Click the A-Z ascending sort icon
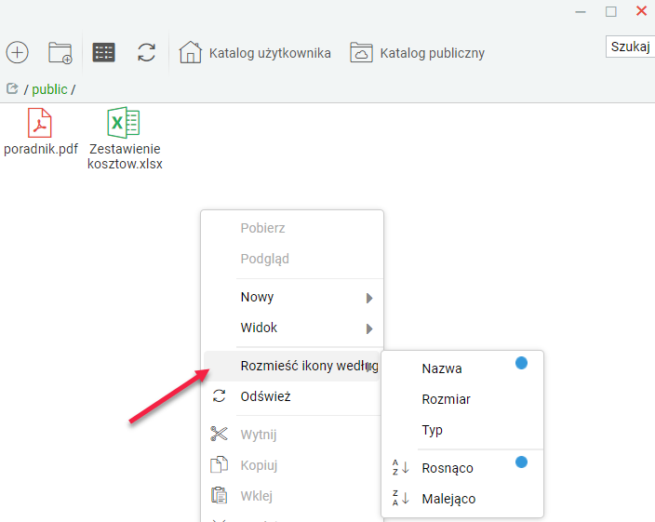The width and height of the screenshot is (655, 522). 401,467
